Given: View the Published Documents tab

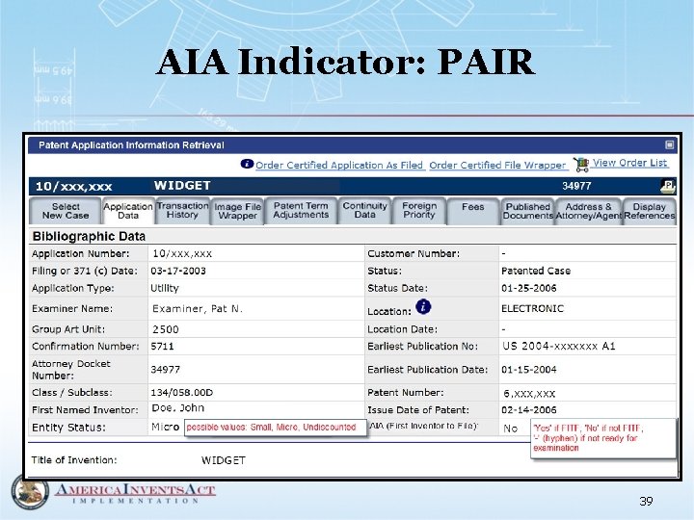Looking at the screenshot, I should pyautogui.click(x=527, y=211).
